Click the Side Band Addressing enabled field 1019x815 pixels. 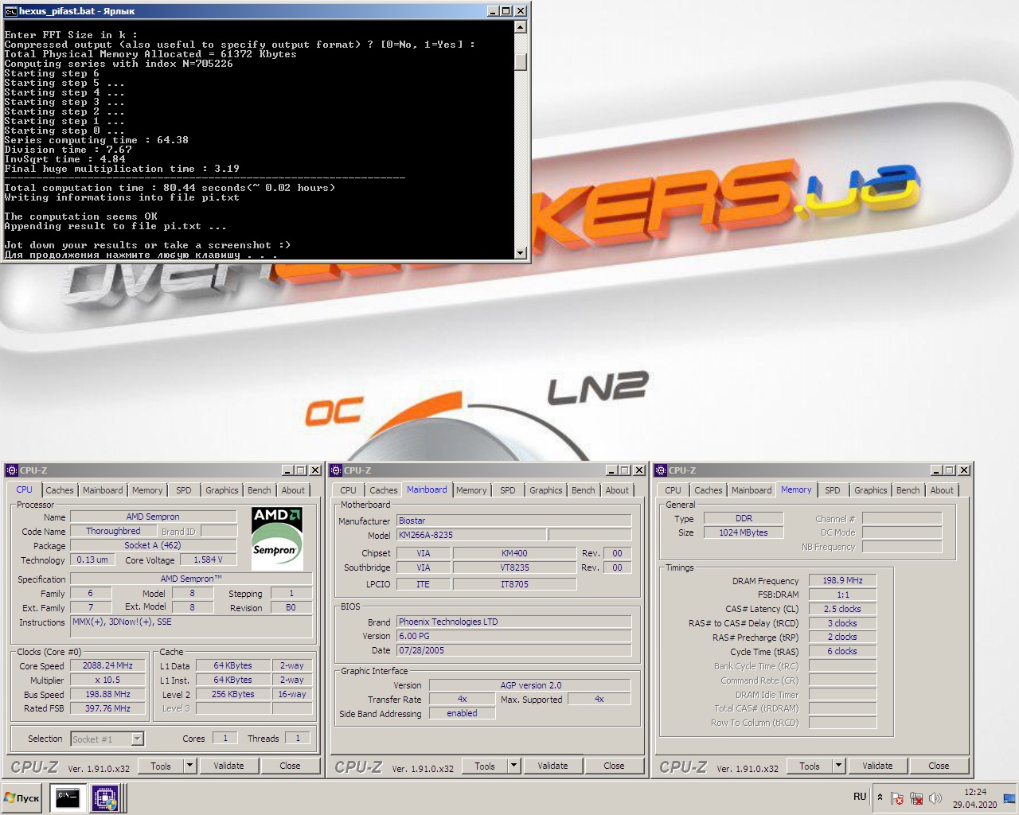coord(462,713)
